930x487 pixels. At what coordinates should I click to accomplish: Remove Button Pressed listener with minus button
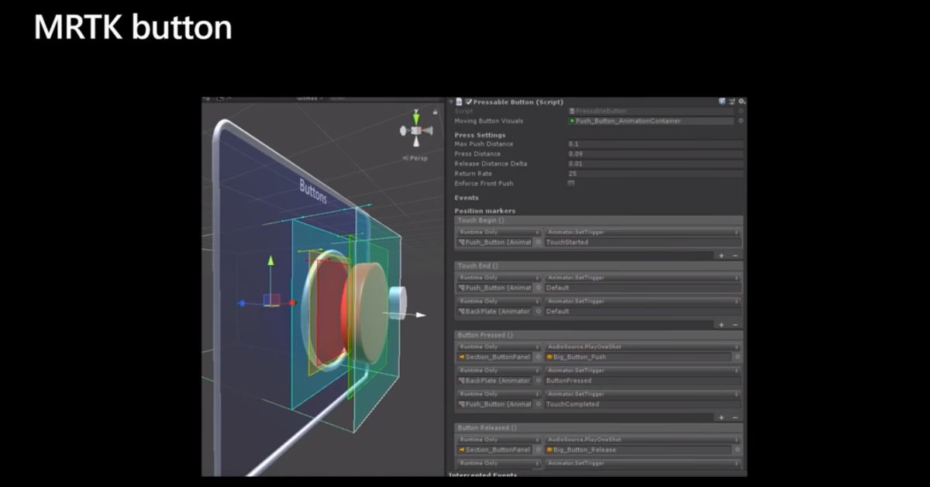tap(735, 417)
